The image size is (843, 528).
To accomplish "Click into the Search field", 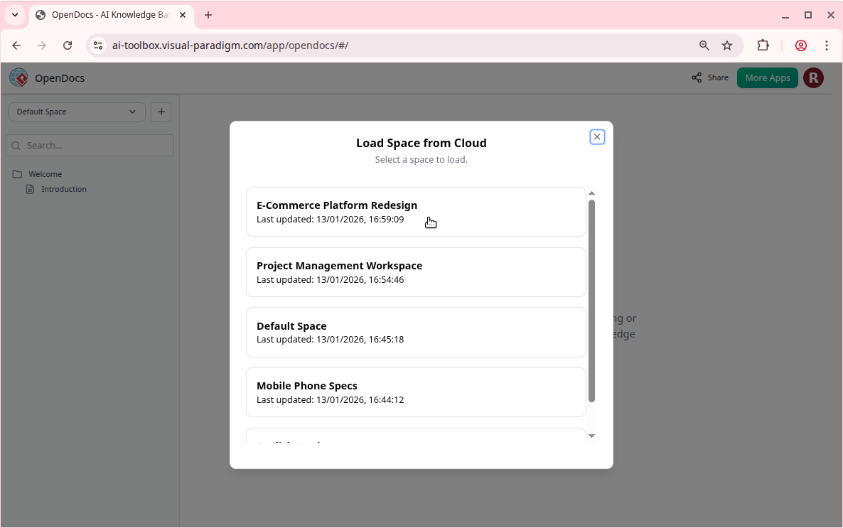I will (x=90, y=145).
